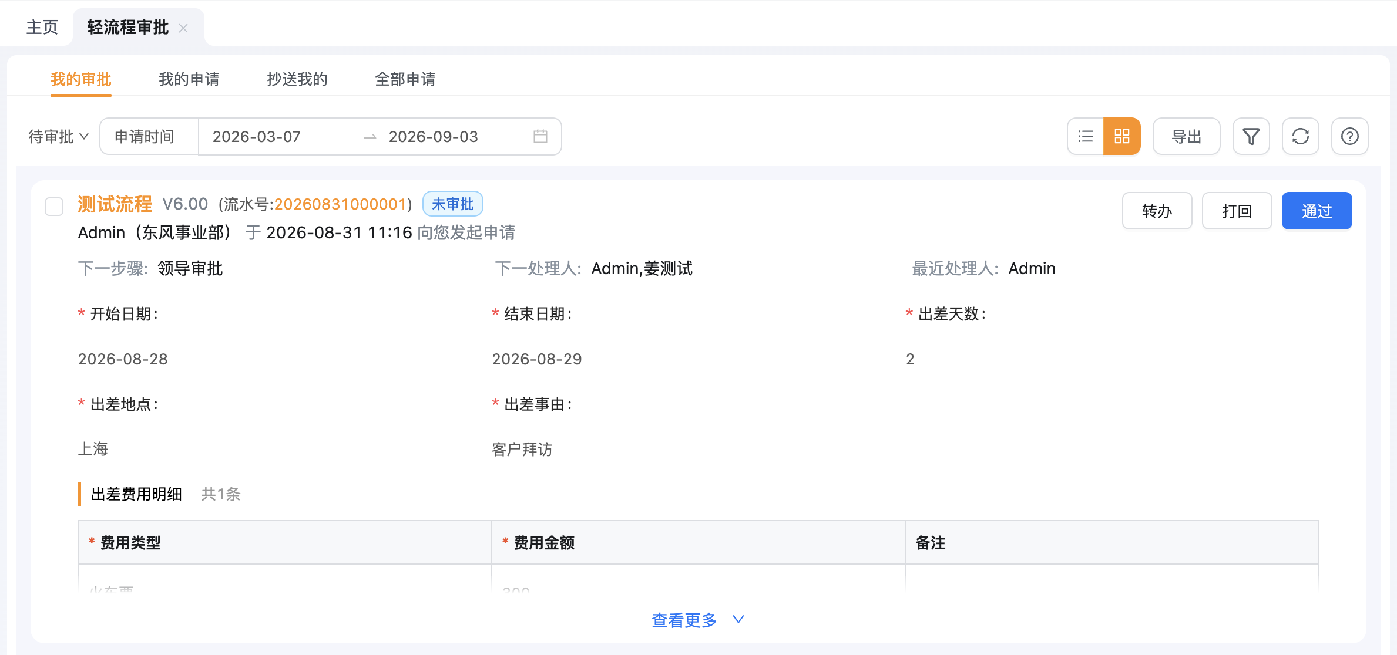Close the 轻流程审批 tab

pyautogui.click(x=183, y=28)
